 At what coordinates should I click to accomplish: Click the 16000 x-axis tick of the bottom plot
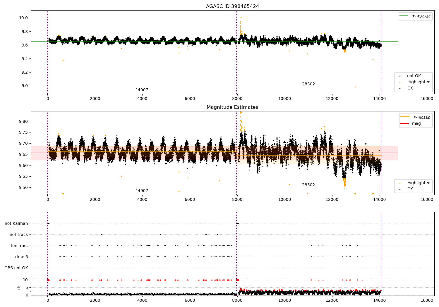(x=427, y=300)
